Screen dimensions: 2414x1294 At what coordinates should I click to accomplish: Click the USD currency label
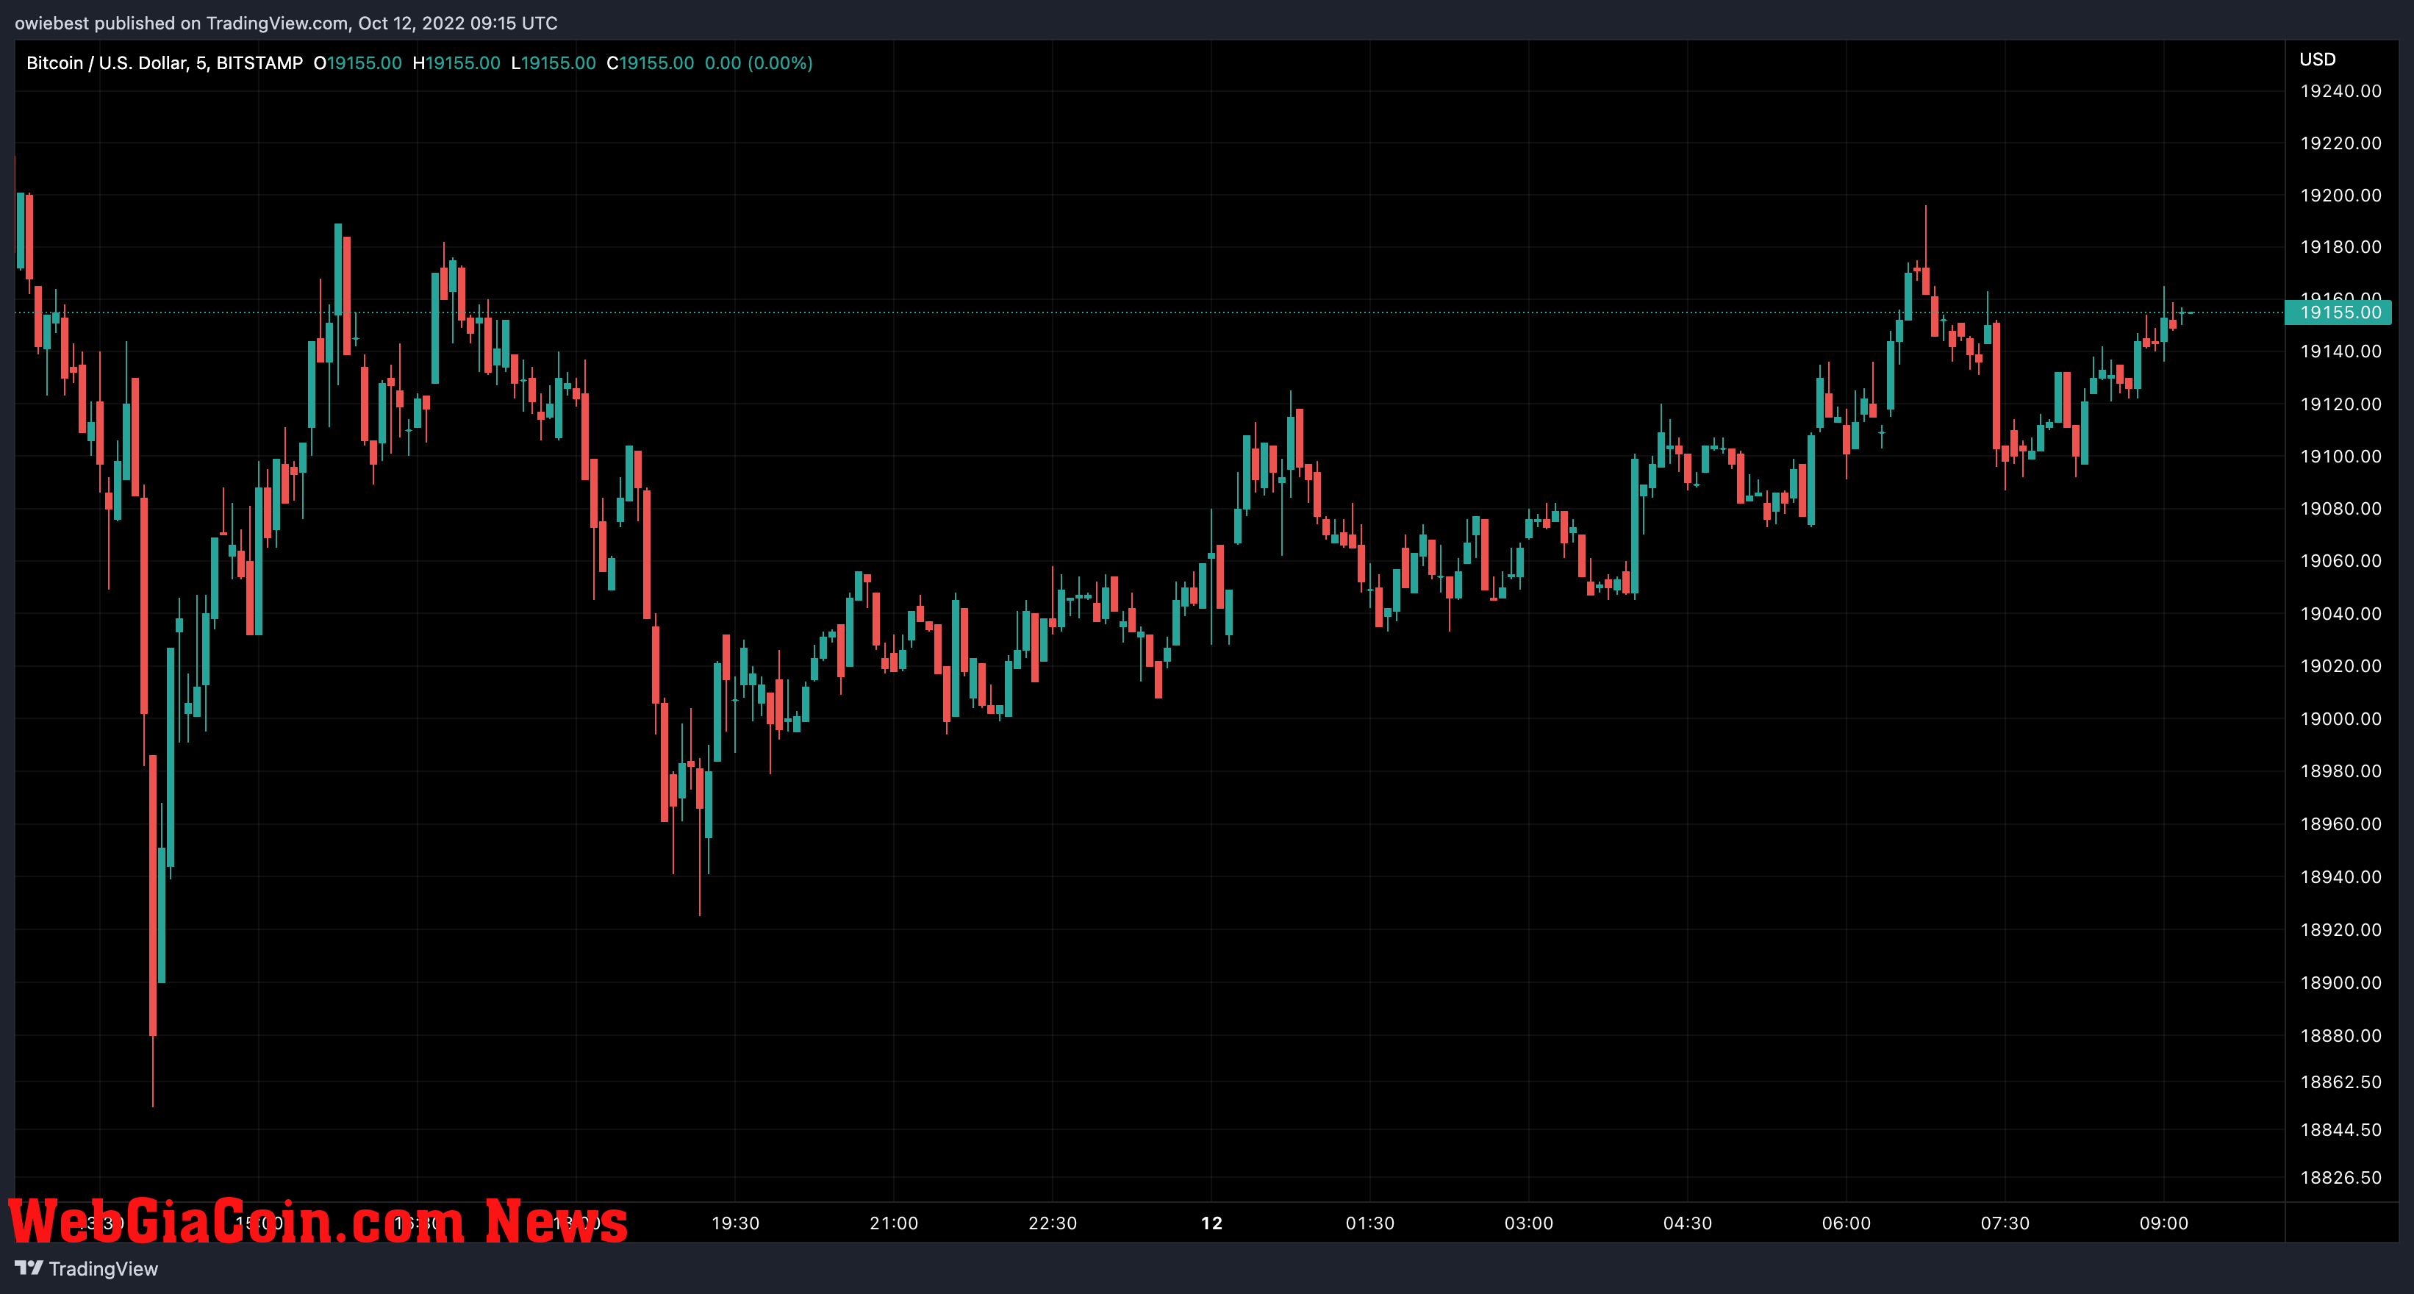pos(2316,59)
